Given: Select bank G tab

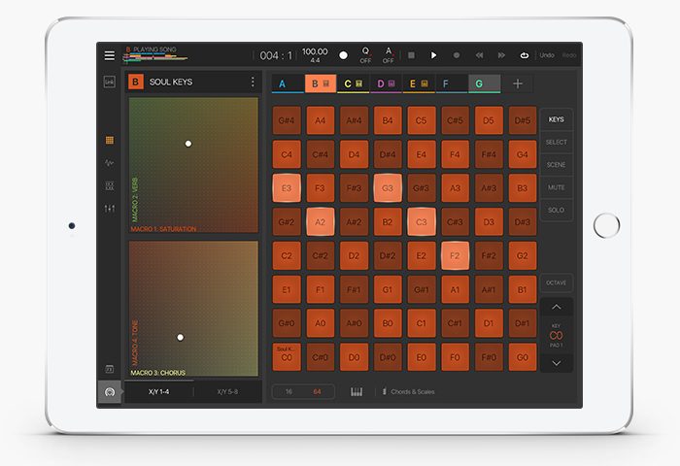Looking at the screenshot, I should (x=485, y=83).
